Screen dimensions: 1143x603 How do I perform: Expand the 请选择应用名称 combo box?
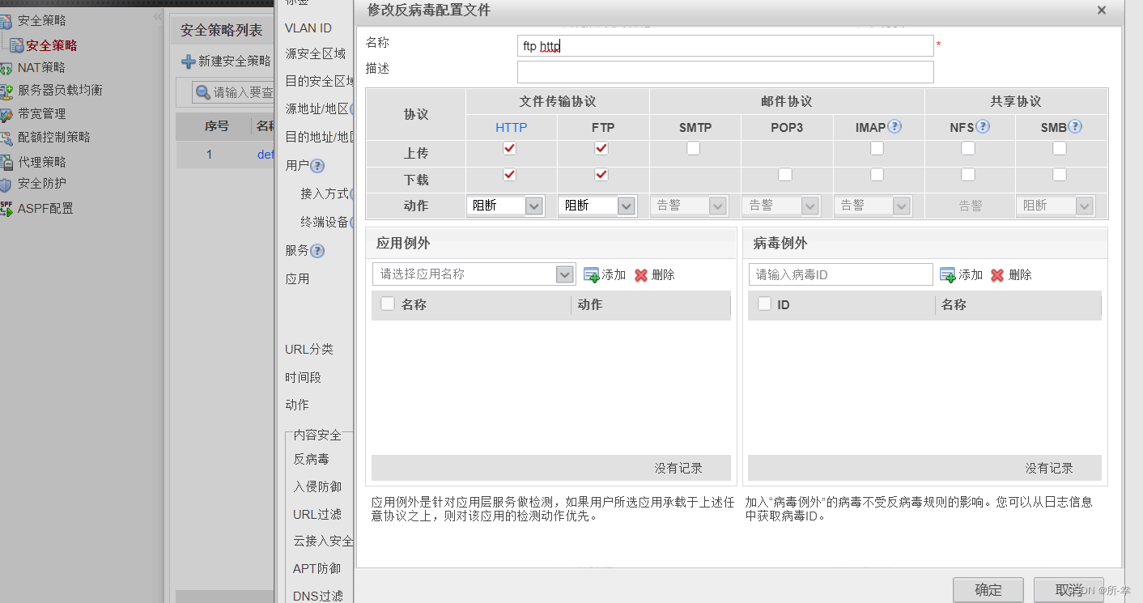565,274
